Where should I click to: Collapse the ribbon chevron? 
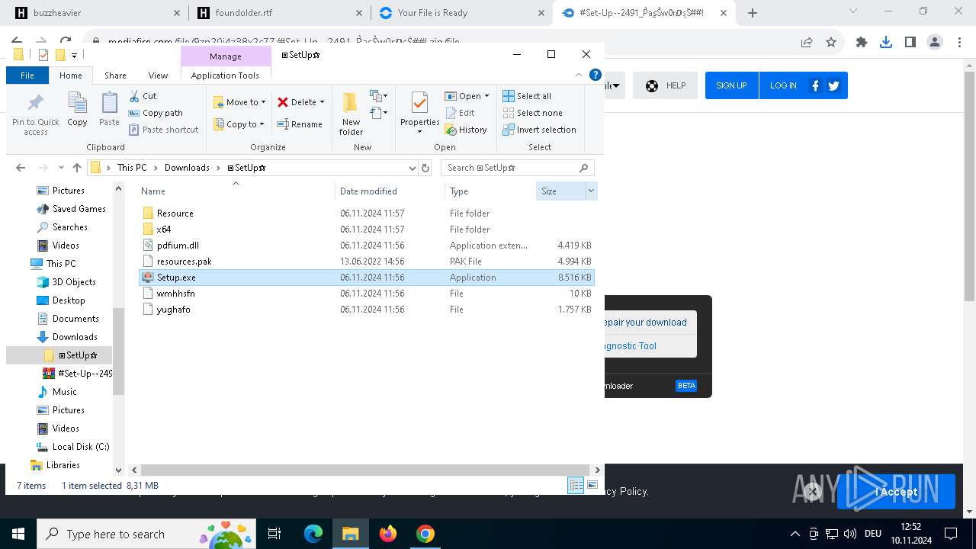coord(579,75)
